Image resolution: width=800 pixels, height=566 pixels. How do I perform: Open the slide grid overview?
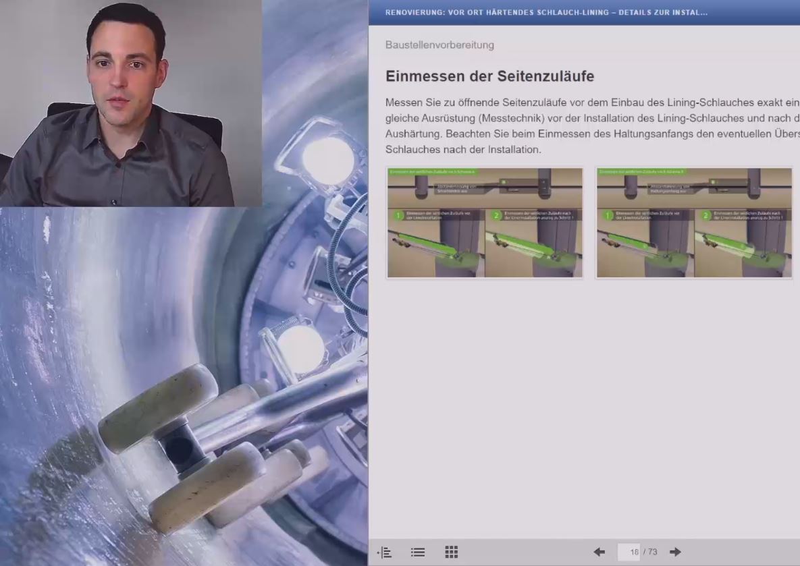tap(452, 553)
